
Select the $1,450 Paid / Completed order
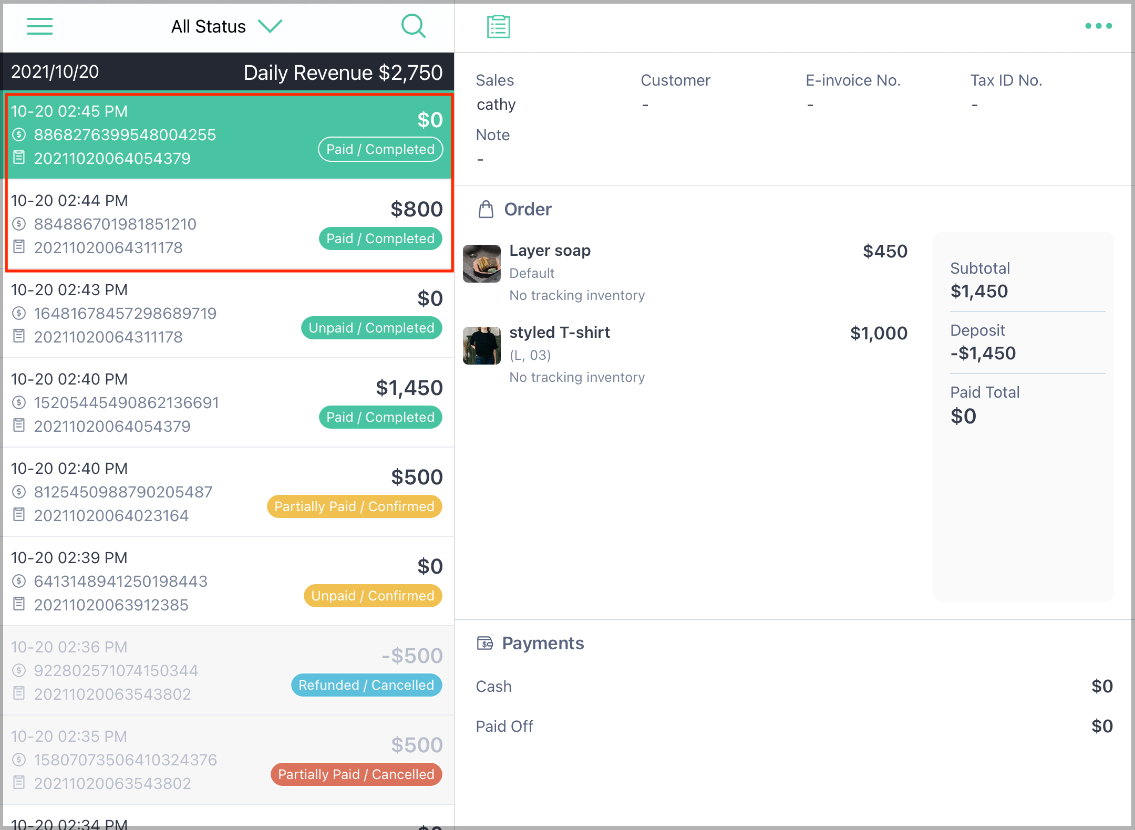pos(228,403)
